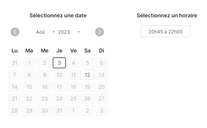Select date 15 on Tuesday
The height and width of the screenshot is (128, 207).
29,87
